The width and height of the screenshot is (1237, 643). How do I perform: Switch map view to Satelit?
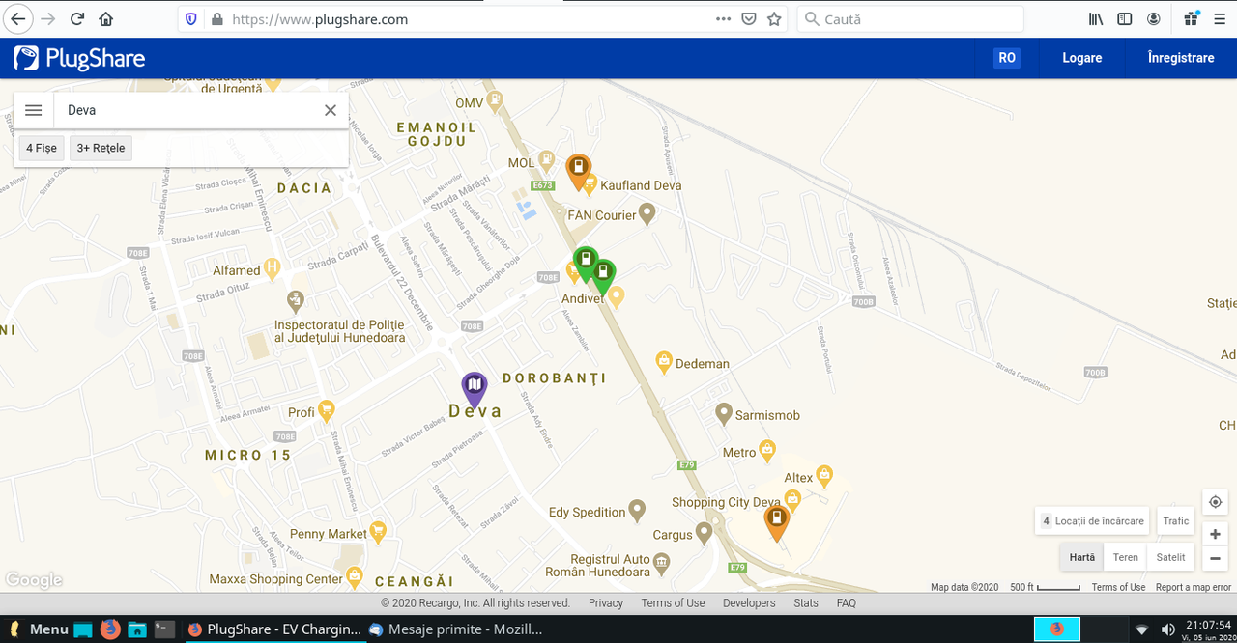[1170, 557]
